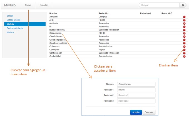The width and height of the screenshot is (189, 116).
Task: Open the Capacitacion row in the table
Action: tap(55, 33)
